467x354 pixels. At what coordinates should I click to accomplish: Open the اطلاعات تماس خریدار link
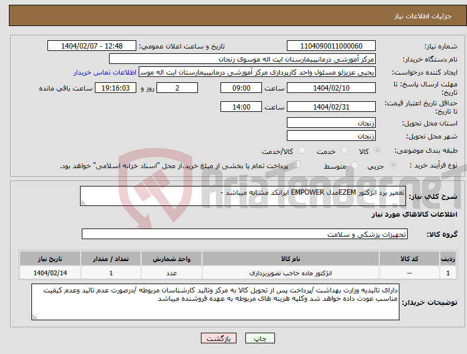105,72
